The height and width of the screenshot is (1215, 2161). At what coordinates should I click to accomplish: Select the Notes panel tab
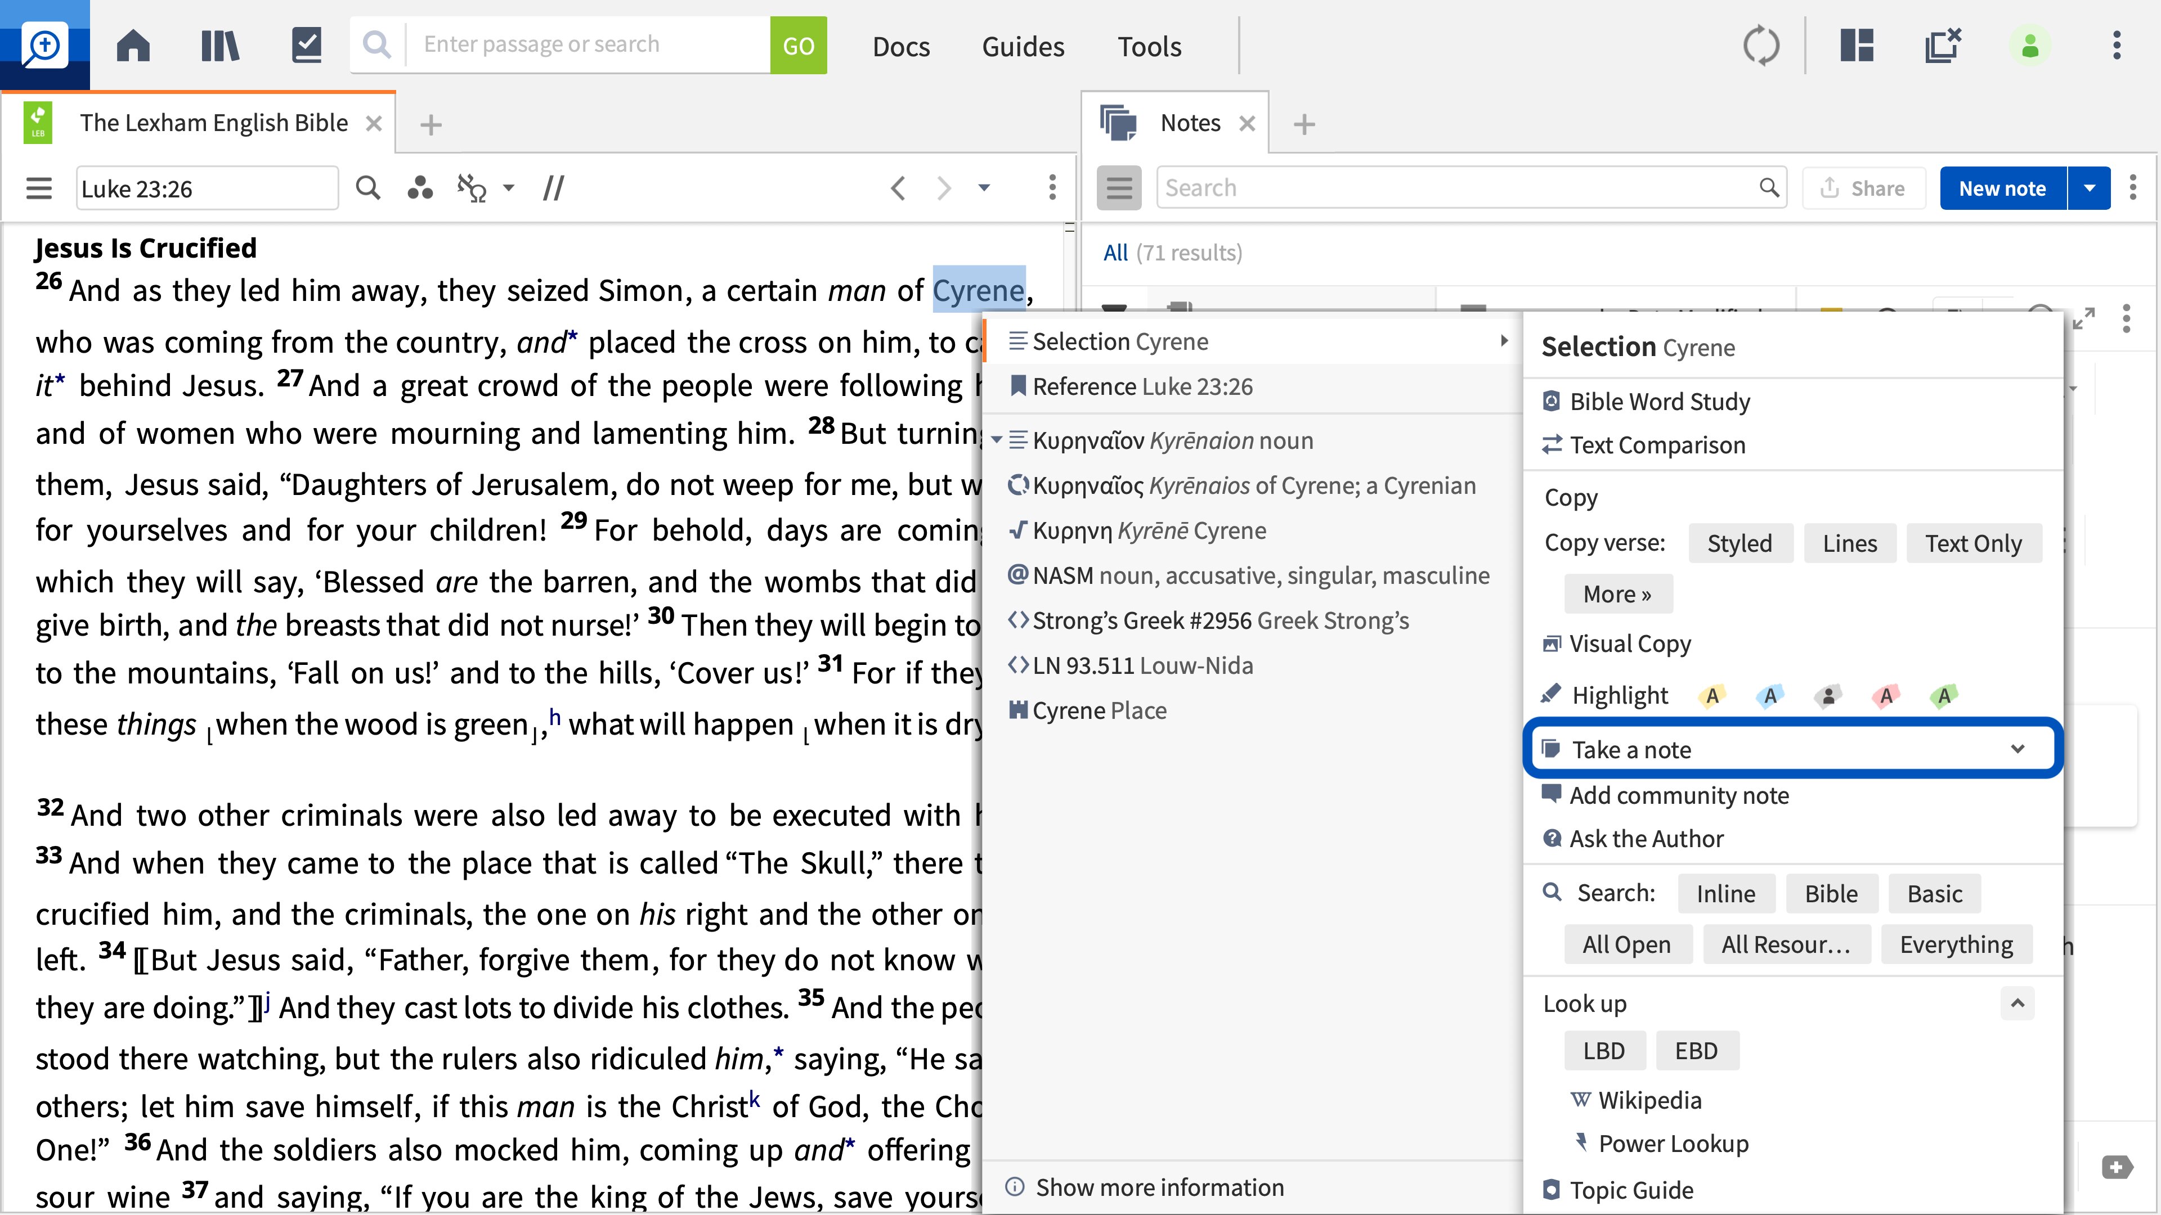(x=1190, y=123)
